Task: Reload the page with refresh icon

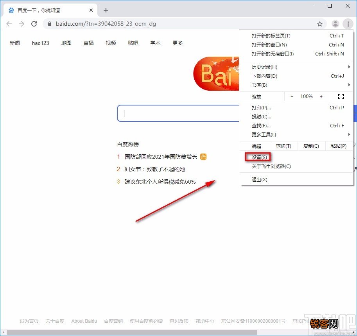Action: coord(34,24)
